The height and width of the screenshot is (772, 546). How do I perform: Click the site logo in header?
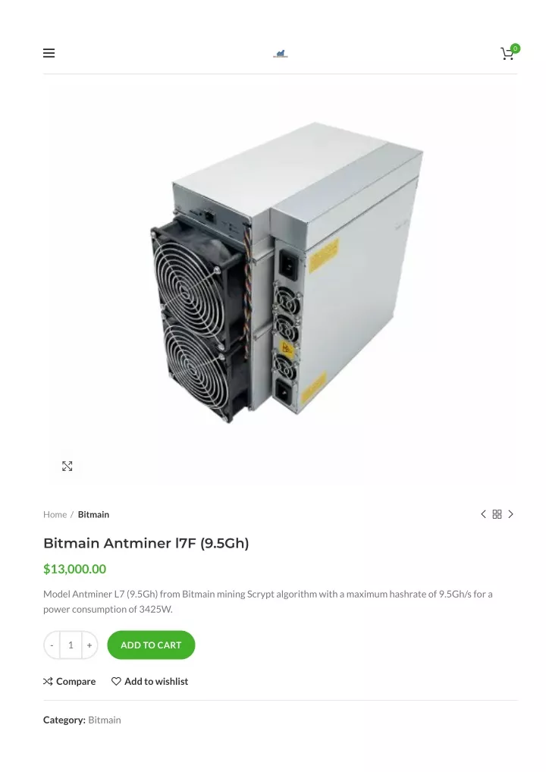(x=280, y=53)
